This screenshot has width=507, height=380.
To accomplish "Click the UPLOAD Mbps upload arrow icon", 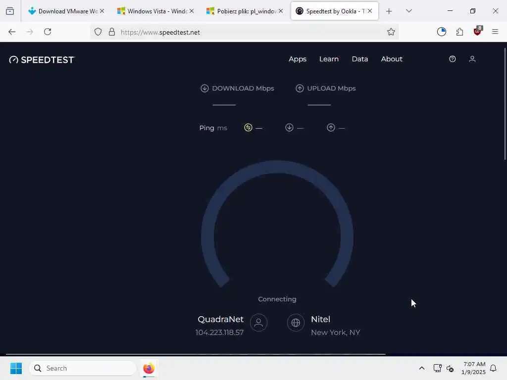I will click(x=300, y=88).
